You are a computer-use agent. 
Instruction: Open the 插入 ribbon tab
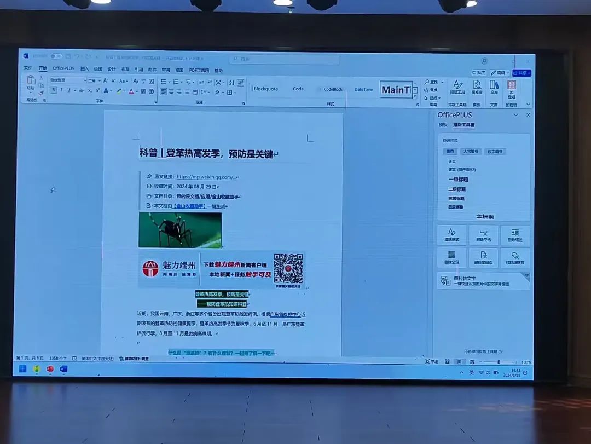[84, 69]
